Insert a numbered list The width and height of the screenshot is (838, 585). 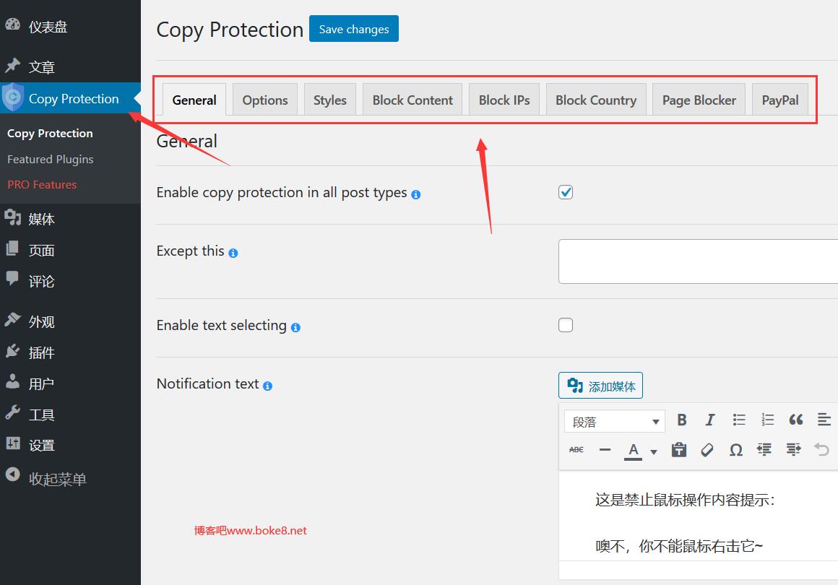pyautogui.click(x=767, y=420)
